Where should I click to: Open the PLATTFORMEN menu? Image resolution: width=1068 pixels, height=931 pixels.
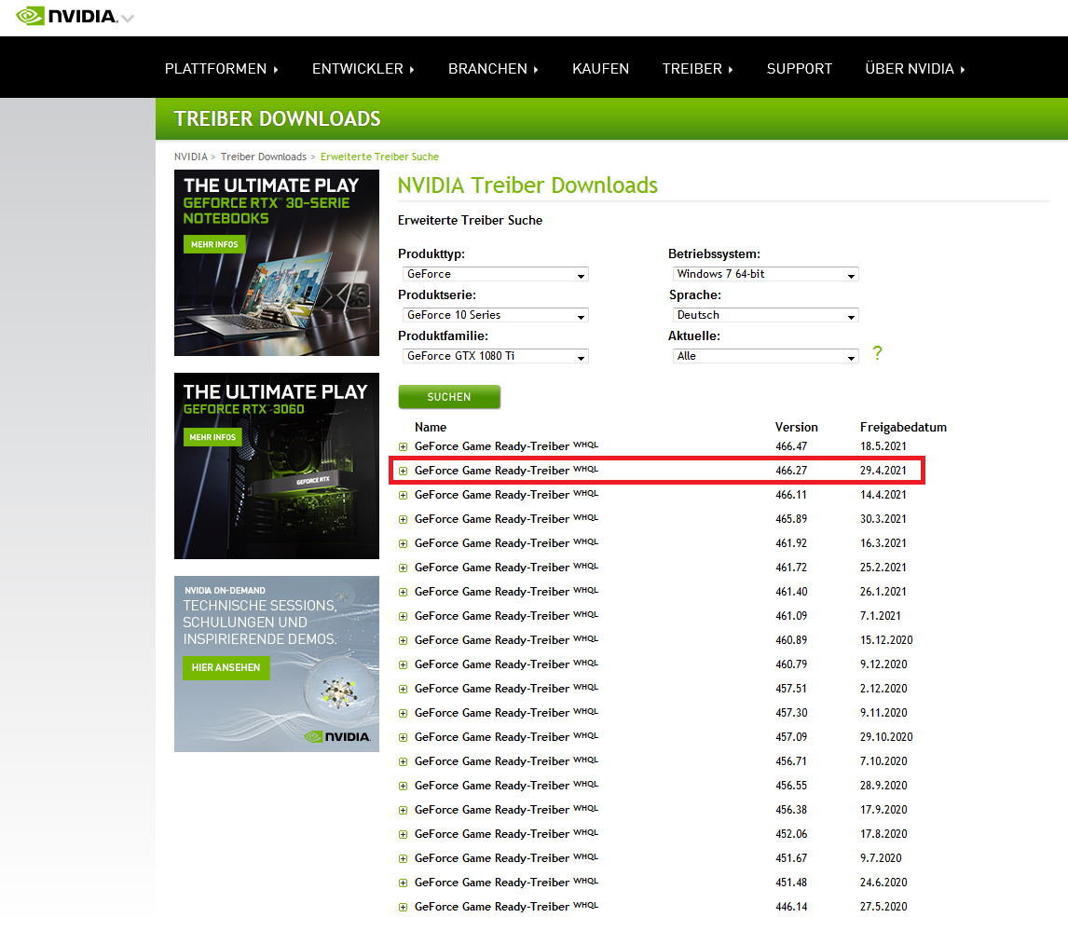[222, 69]
